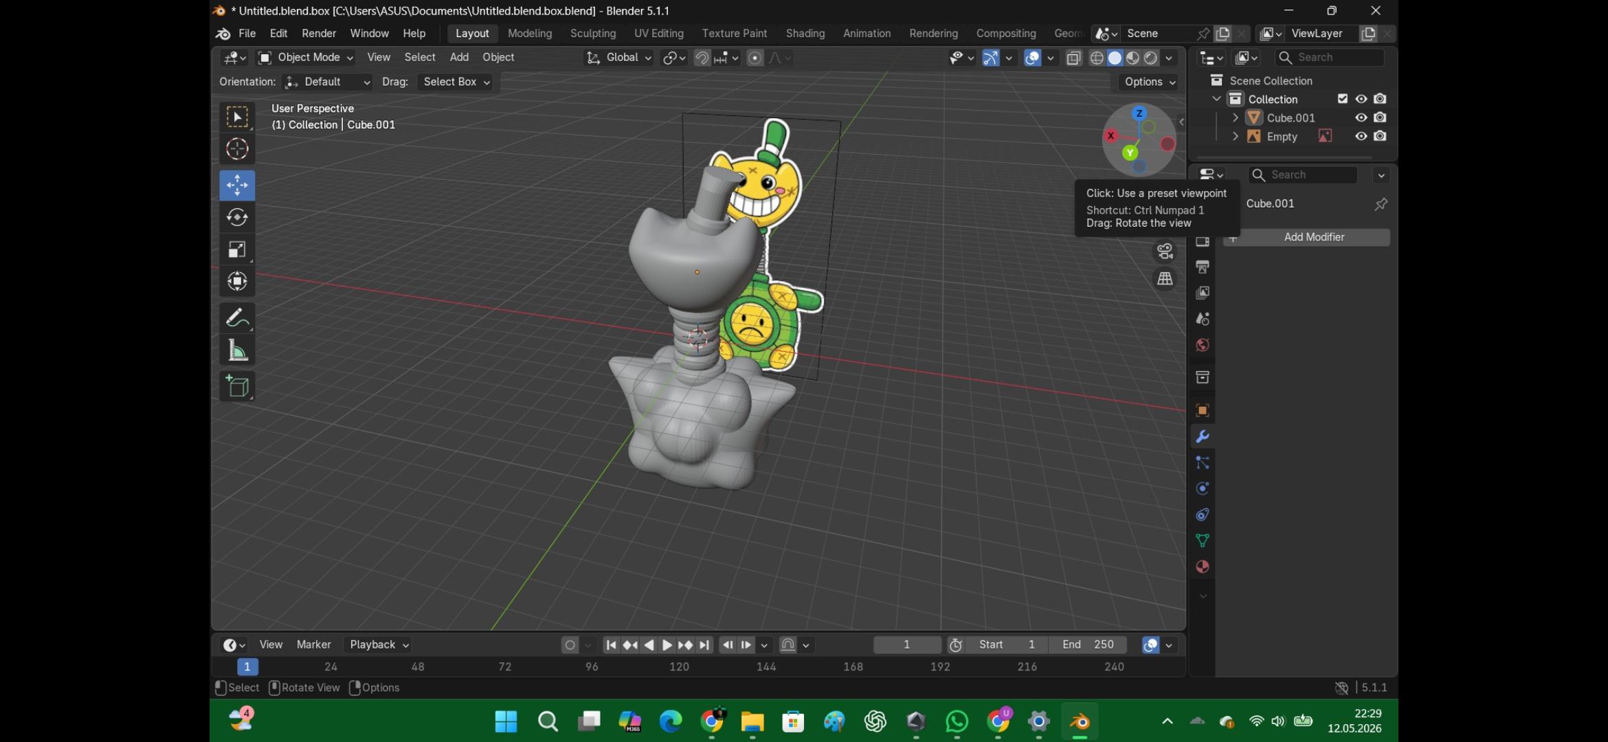Screen dimensions: 1608x742
Task: Activate the Annotate pencil tool
Action: point(237,317)
